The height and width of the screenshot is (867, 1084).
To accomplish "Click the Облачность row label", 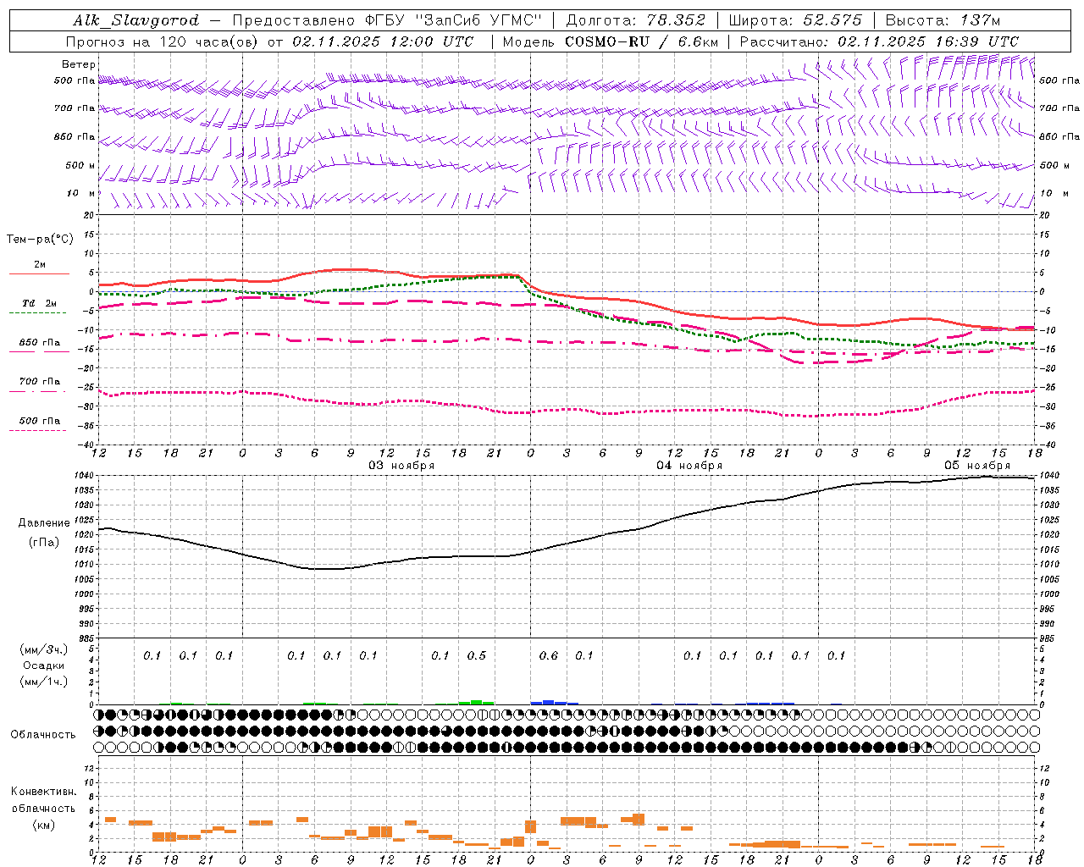I will 43,735.
